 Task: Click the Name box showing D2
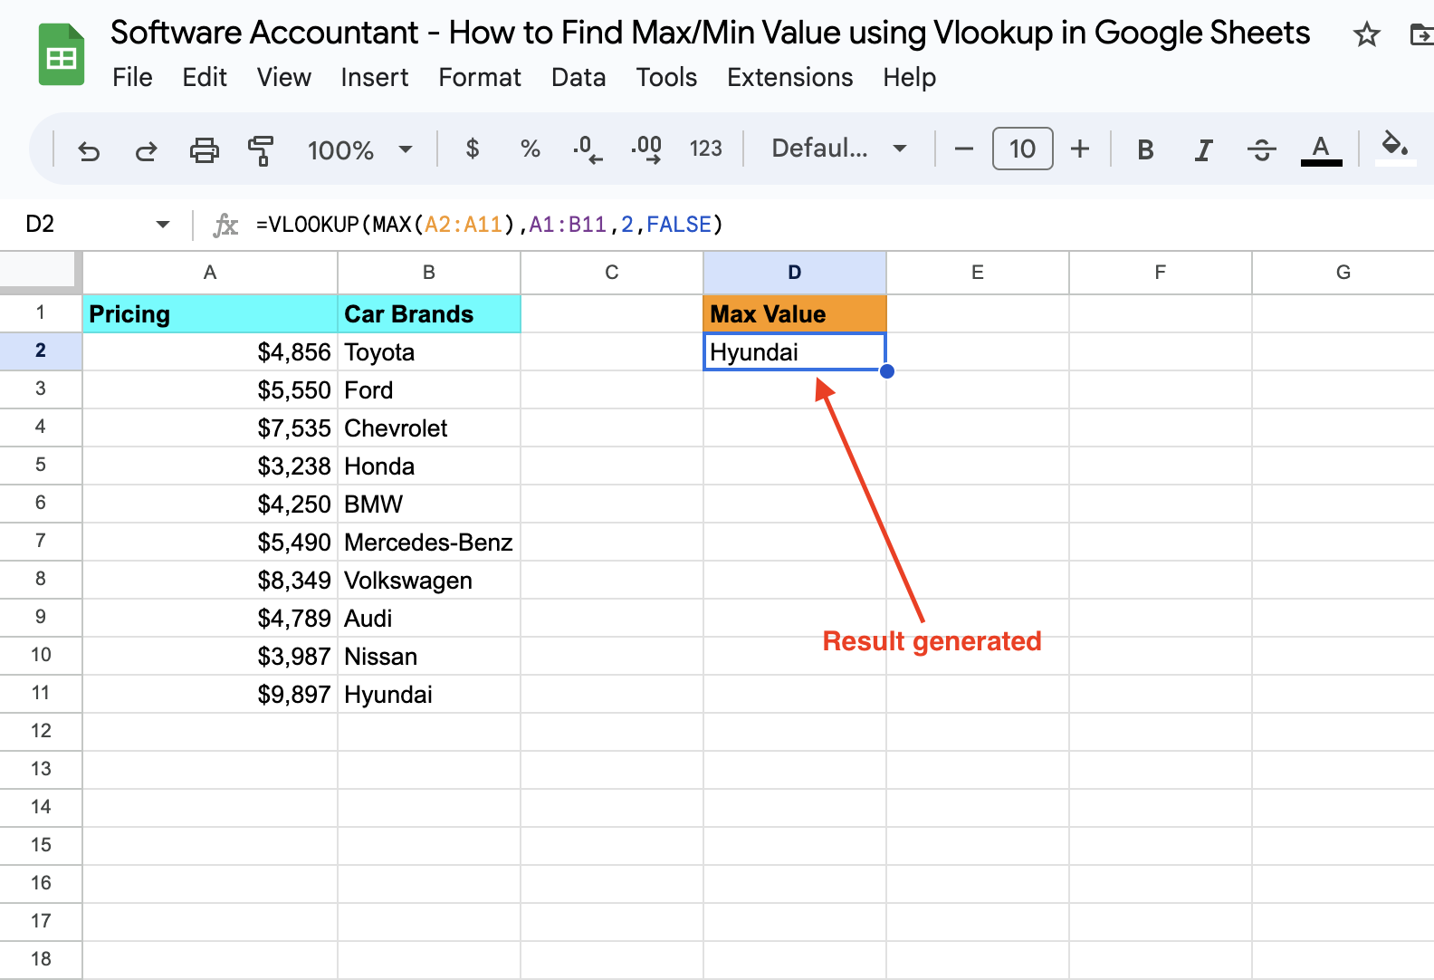[x=41, y=224]
